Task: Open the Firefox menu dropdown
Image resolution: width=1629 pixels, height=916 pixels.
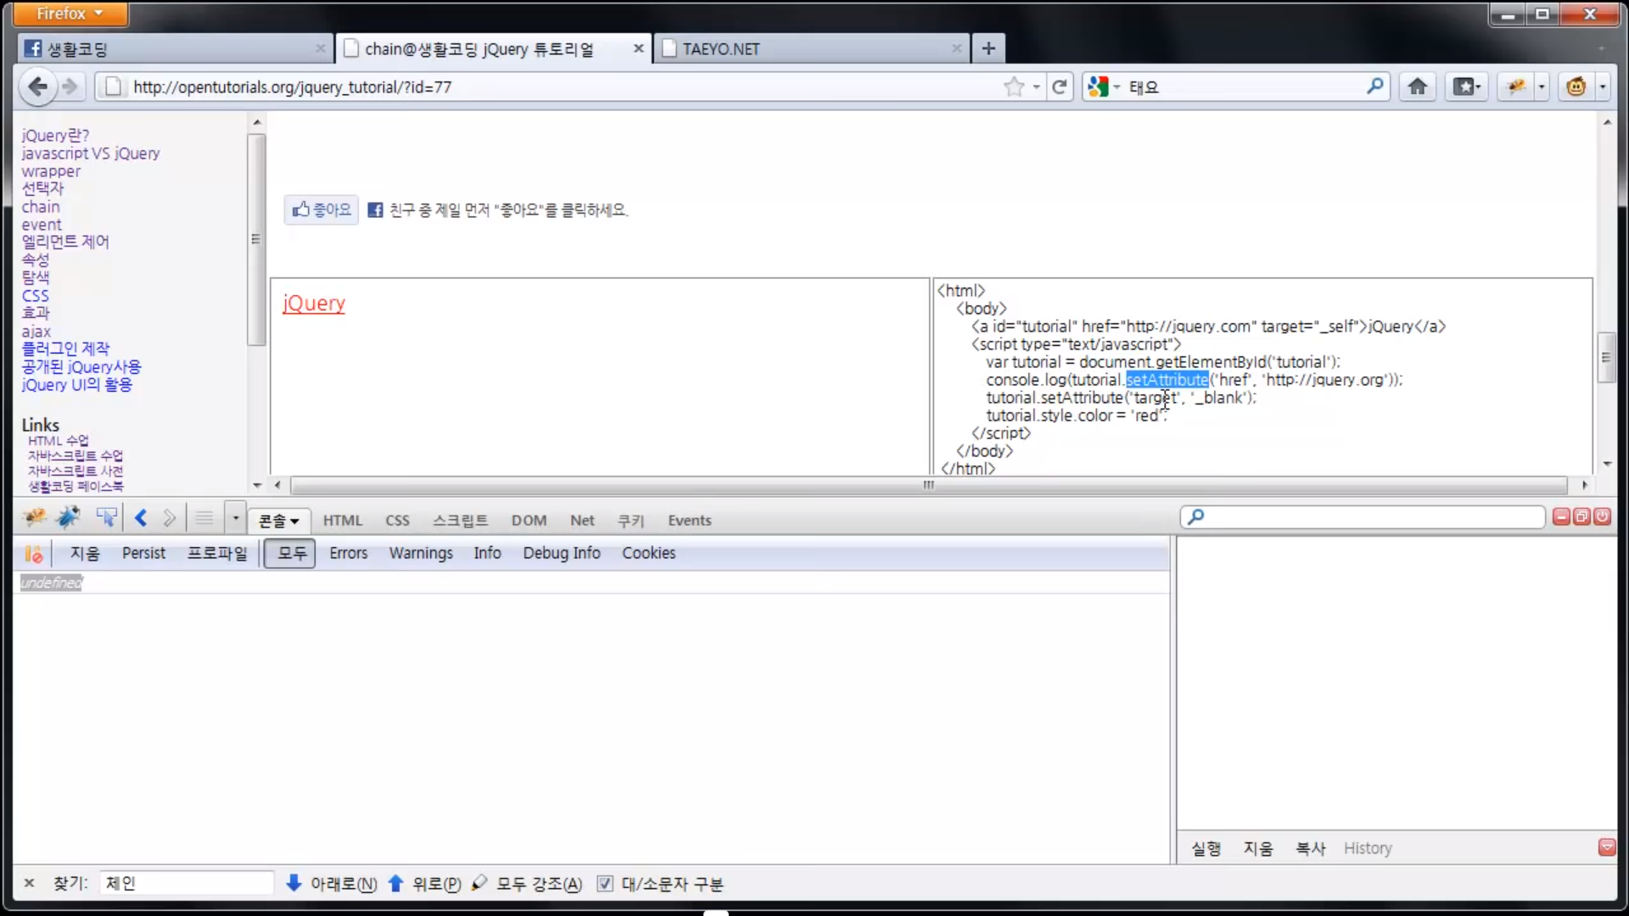Action: [x=70, y=14]
